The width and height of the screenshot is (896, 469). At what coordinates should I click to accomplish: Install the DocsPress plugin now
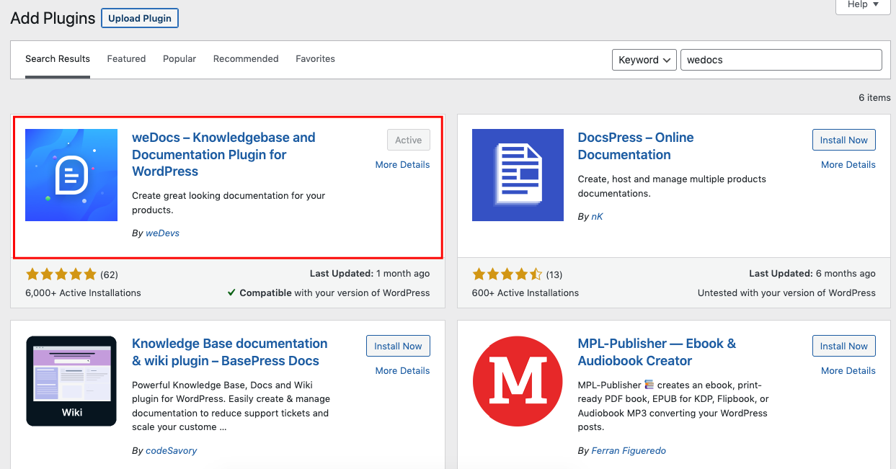(x=844, y=140)
